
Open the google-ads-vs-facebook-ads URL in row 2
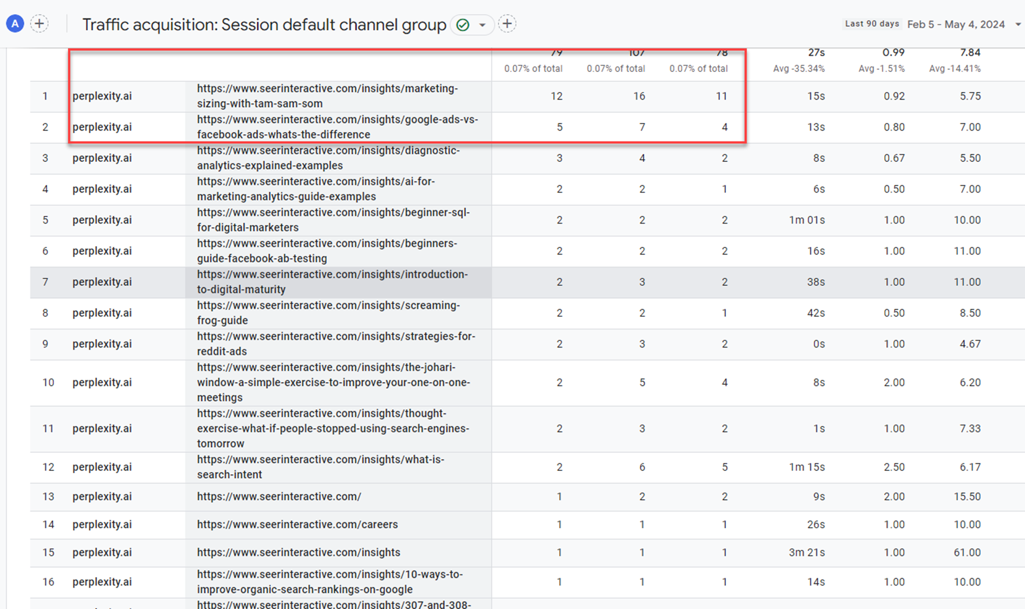[x=337, y=127]
